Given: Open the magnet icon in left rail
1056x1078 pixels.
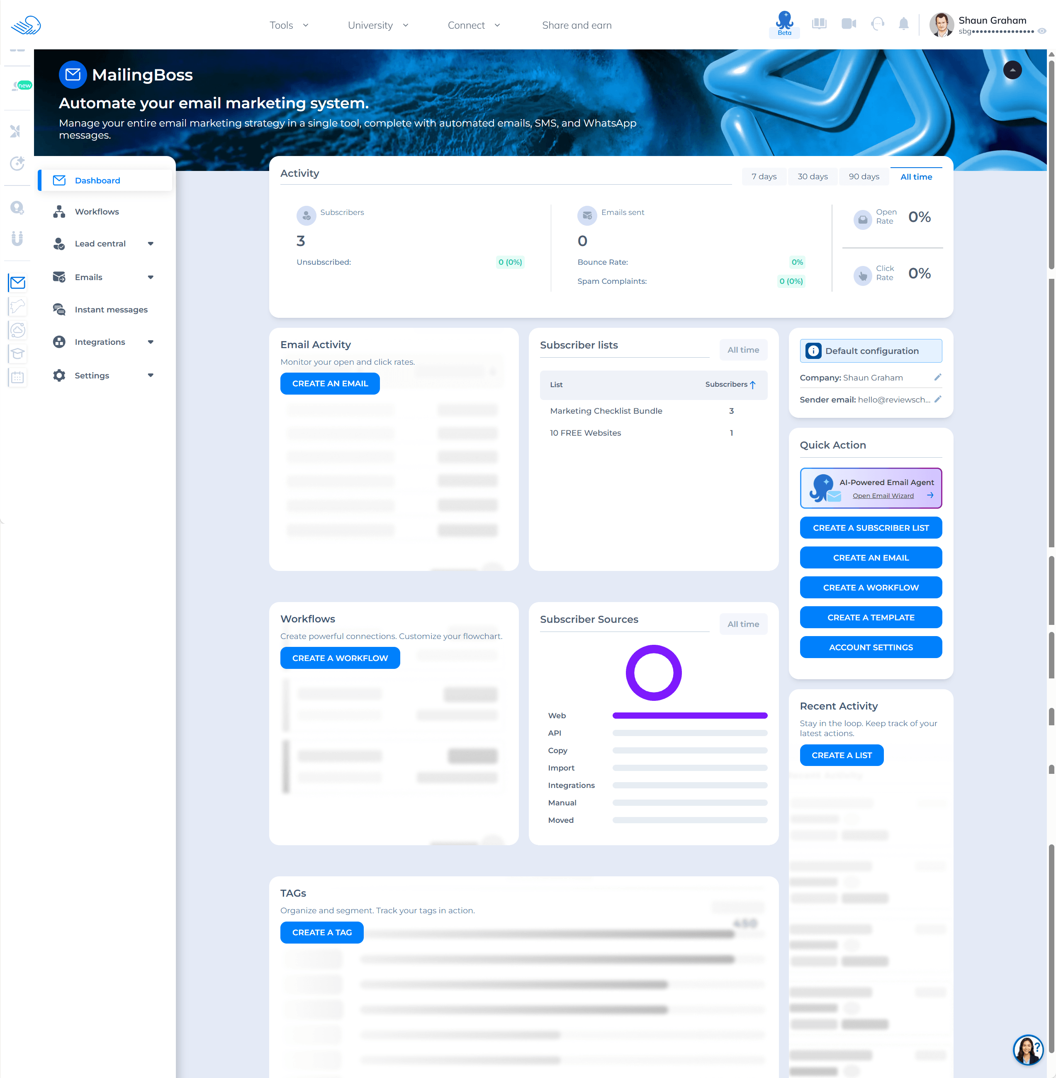Looking at the screenshot, I should [17, 239].
